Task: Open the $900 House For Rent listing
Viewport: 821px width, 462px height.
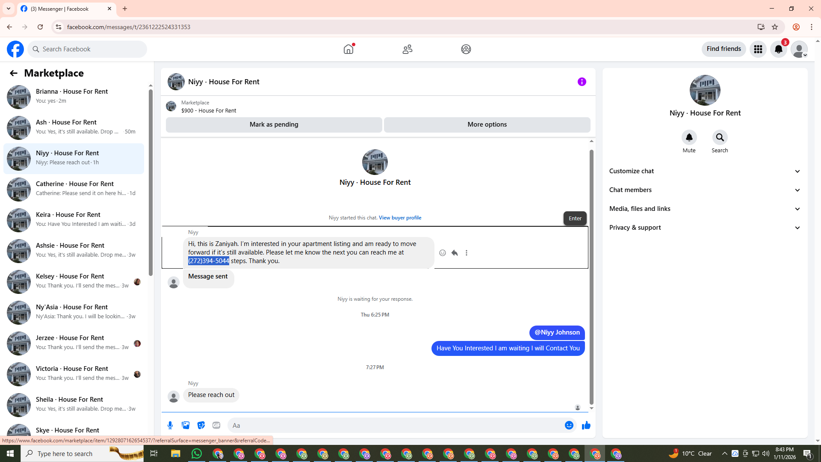Action: (209, 110)
